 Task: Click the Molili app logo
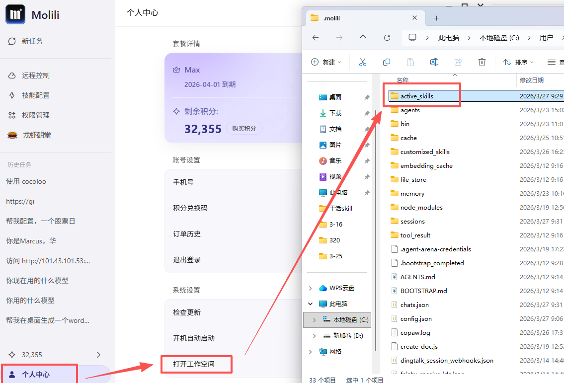tap(15, 15)
